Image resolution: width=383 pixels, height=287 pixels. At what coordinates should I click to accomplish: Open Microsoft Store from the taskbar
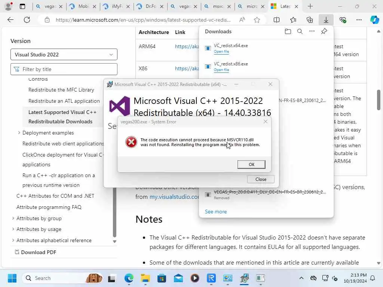pos(162,278)
